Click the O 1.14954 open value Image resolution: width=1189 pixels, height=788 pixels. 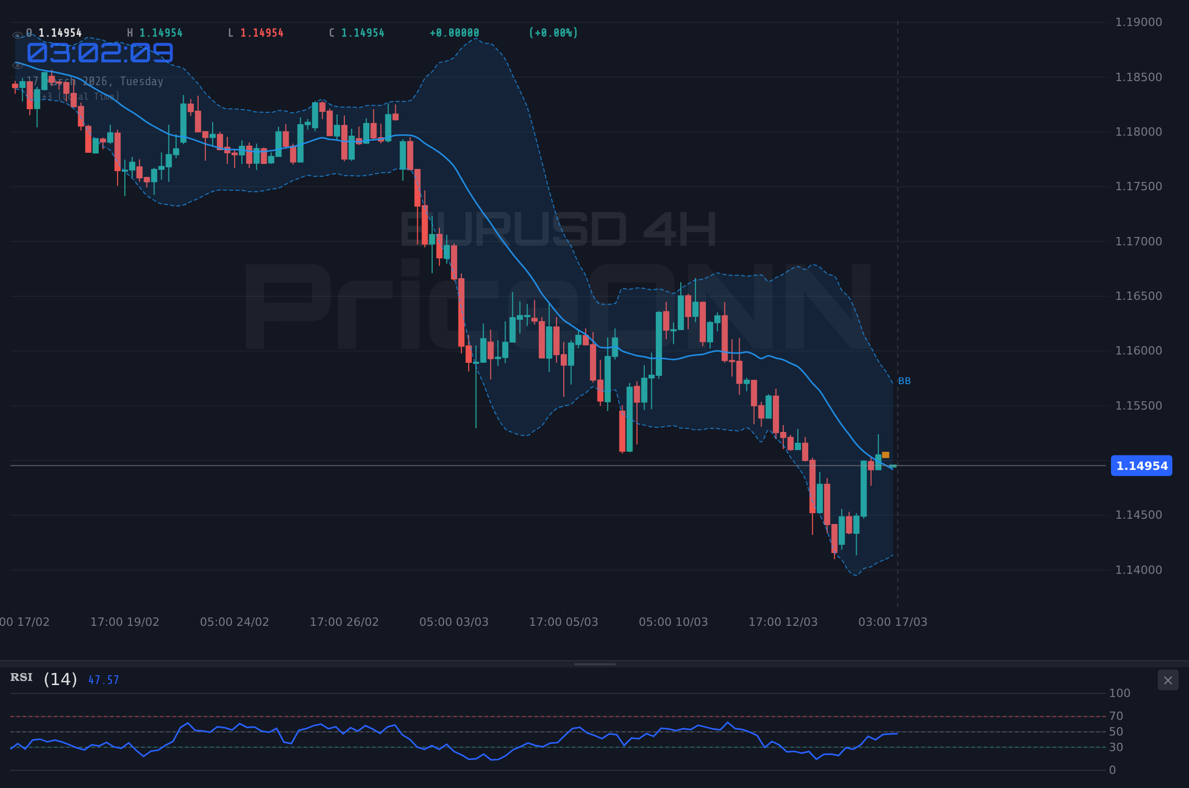point(54,32)
